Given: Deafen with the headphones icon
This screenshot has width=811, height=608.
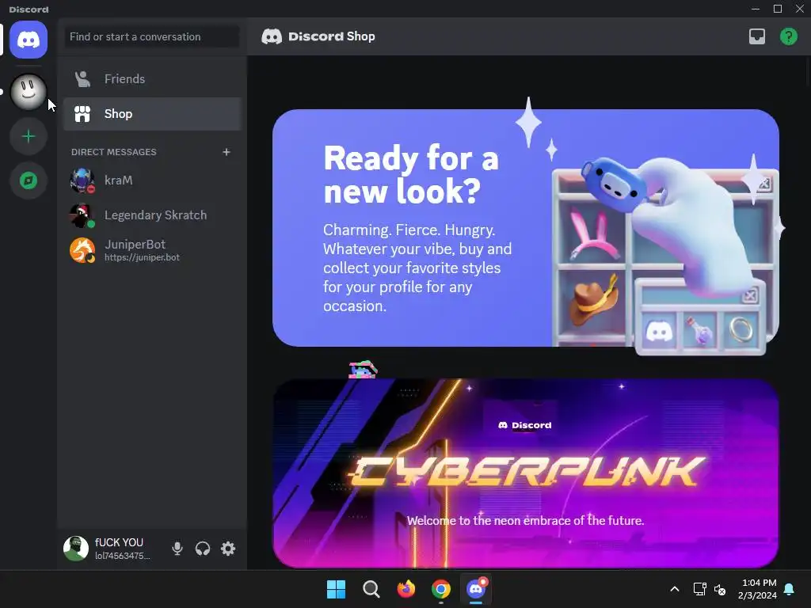Looking at the screenshot, I should coord(203,549).
